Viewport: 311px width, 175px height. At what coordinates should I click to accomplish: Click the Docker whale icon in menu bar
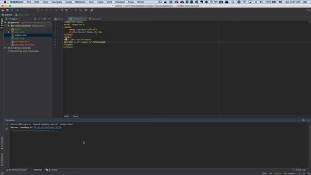[x=165, y=2]
